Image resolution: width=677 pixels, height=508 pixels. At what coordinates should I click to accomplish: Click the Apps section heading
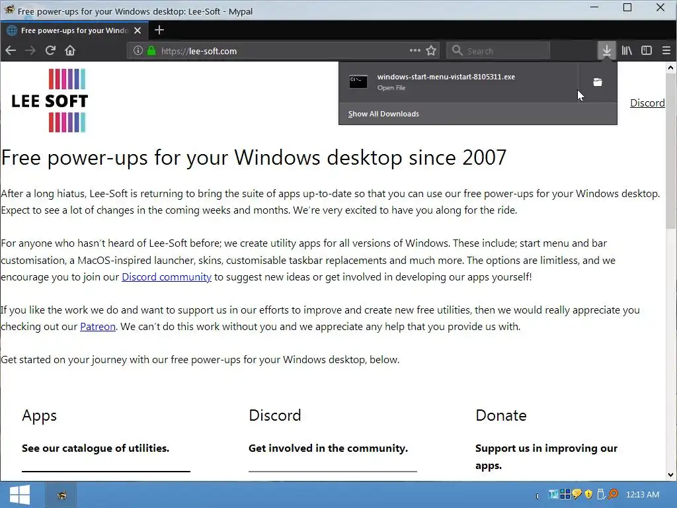39,415
